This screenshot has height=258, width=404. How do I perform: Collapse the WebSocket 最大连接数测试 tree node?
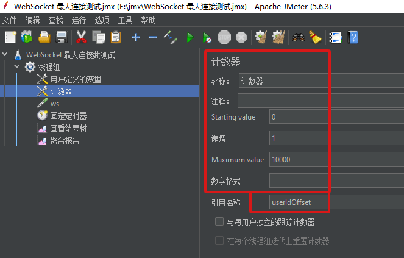point(5,54)
